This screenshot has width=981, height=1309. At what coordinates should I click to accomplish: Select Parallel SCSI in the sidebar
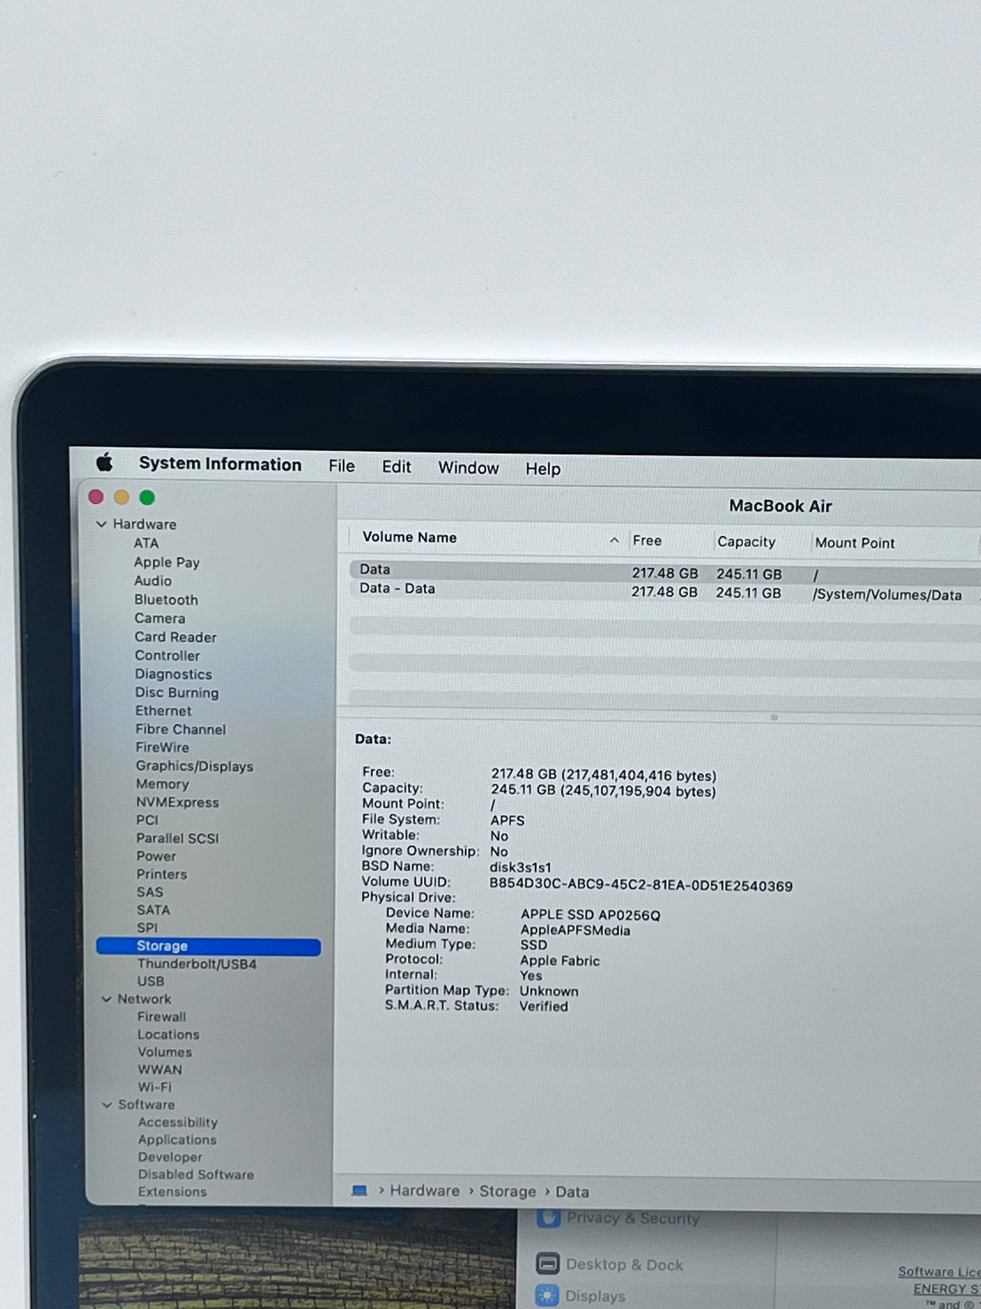coord(177,838)
